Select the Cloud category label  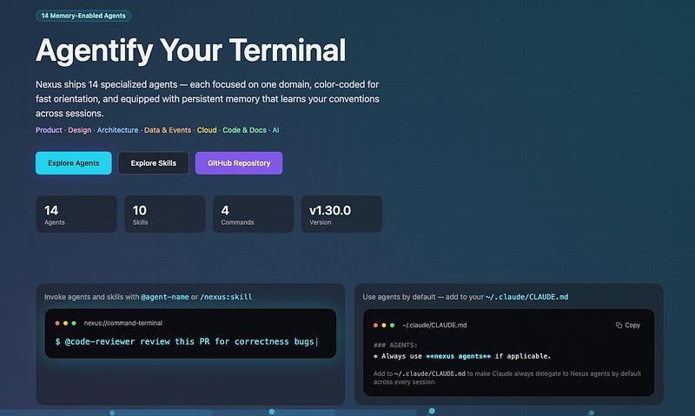207,129
